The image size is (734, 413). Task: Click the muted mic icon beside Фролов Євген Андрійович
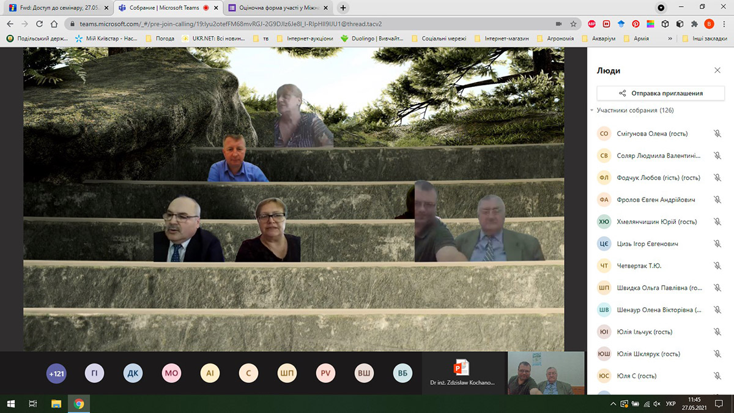point(717,199)
